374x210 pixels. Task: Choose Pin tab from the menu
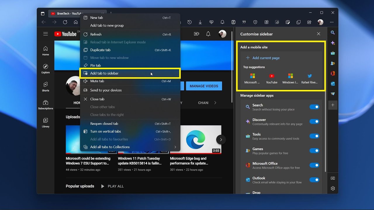[130, 65]
